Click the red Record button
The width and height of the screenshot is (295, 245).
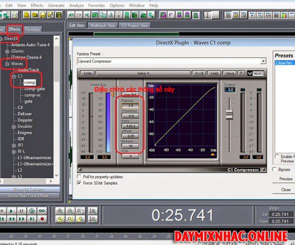point(42,219)
